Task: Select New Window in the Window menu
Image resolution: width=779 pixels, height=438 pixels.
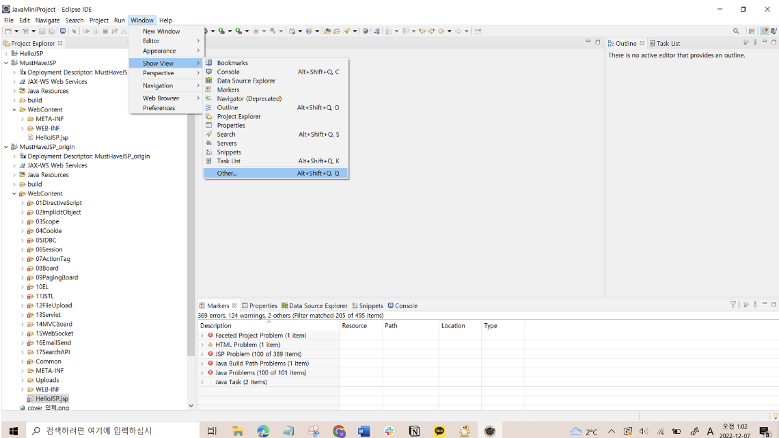Action: click(167, 31)
